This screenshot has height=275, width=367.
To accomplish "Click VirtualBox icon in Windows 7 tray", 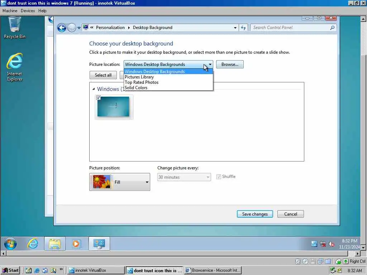I will [314, 244].
